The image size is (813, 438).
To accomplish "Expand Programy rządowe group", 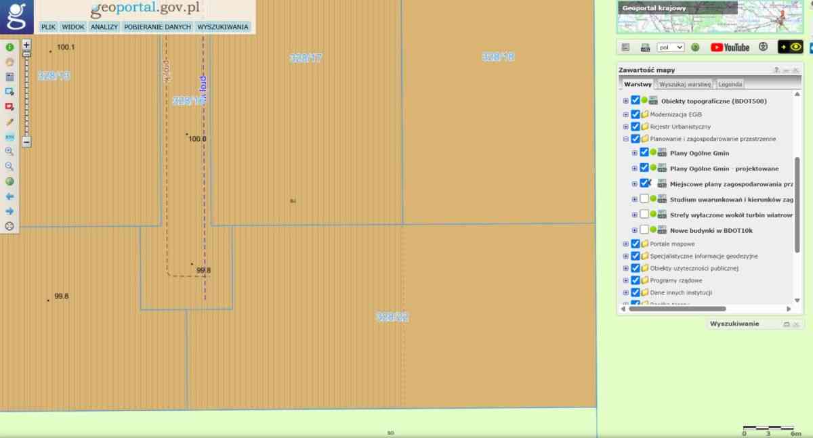I will tap(625, 280).
